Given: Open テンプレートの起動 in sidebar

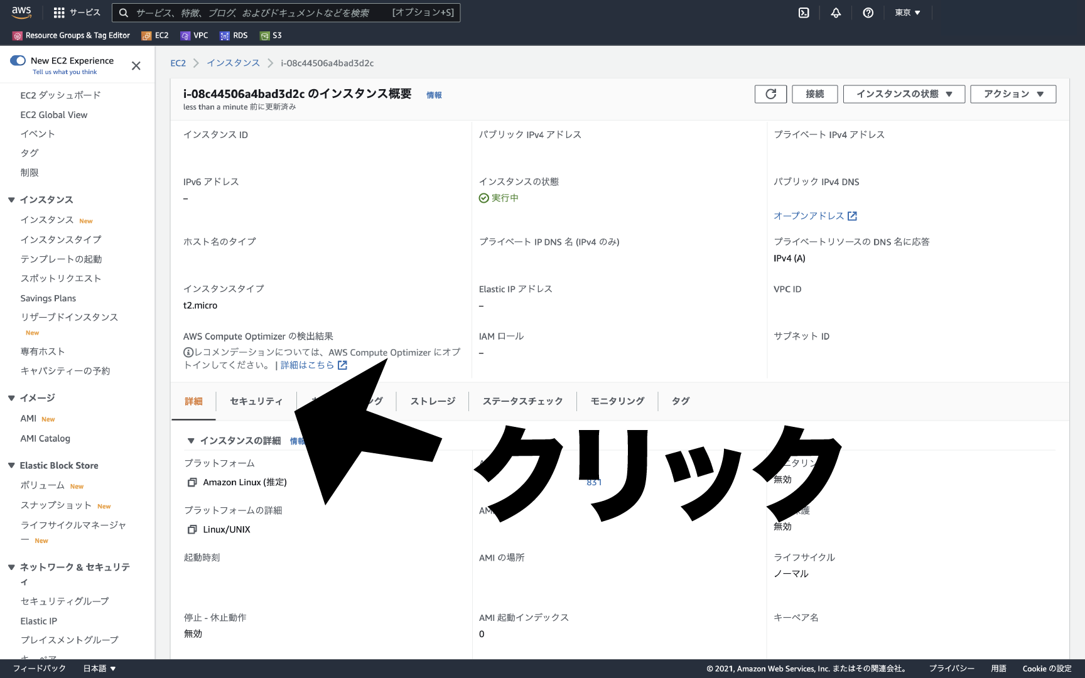Looking at the screenshot, I should coord(61,259).
